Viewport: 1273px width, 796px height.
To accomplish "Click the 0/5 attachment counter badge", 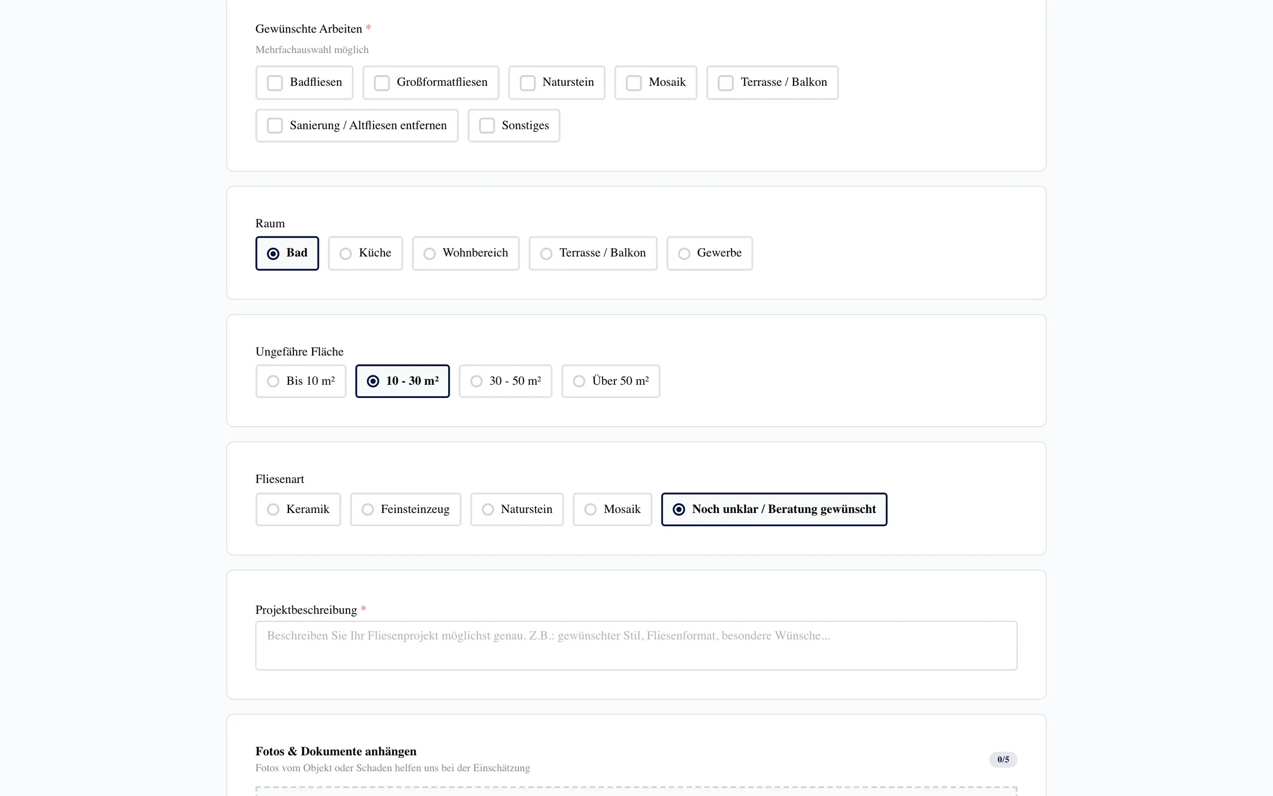I will [x=1003, y=760].
